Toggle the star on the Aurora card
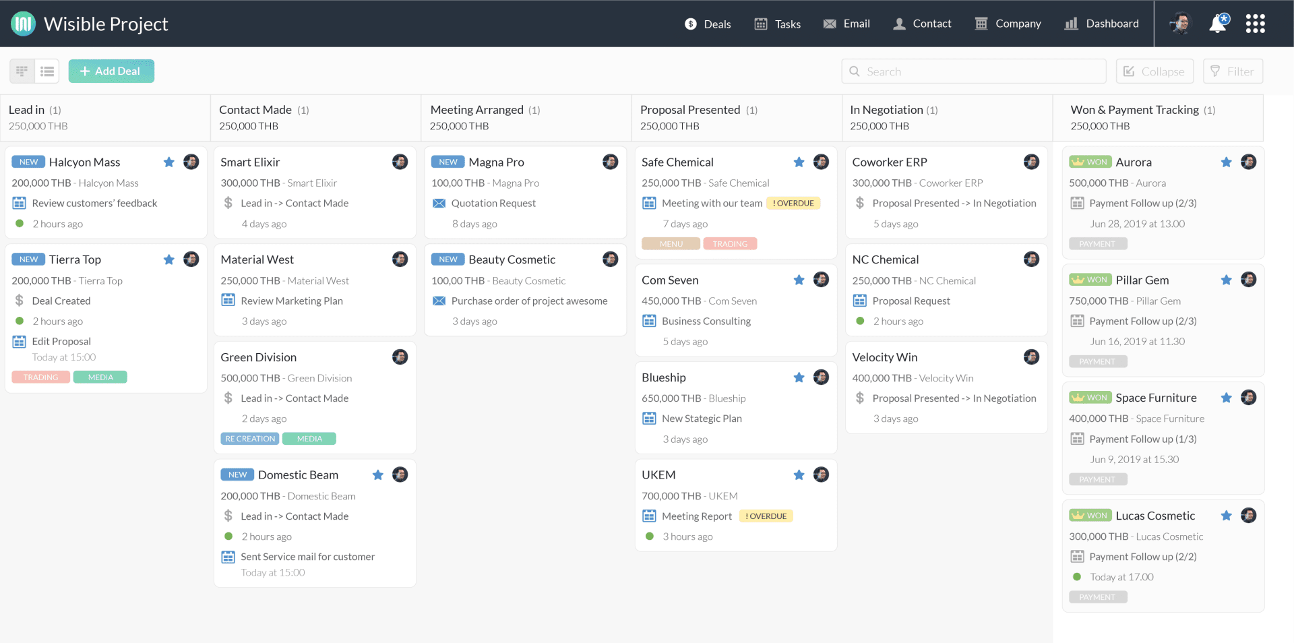Image resolution: width=1294 pixels, height=643 pixels. 1227,162
